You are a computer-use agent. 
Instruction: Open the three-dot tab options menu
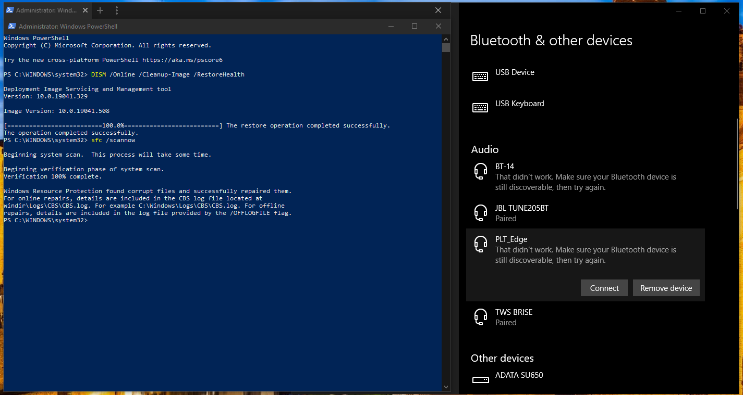[x=117, y=10]
